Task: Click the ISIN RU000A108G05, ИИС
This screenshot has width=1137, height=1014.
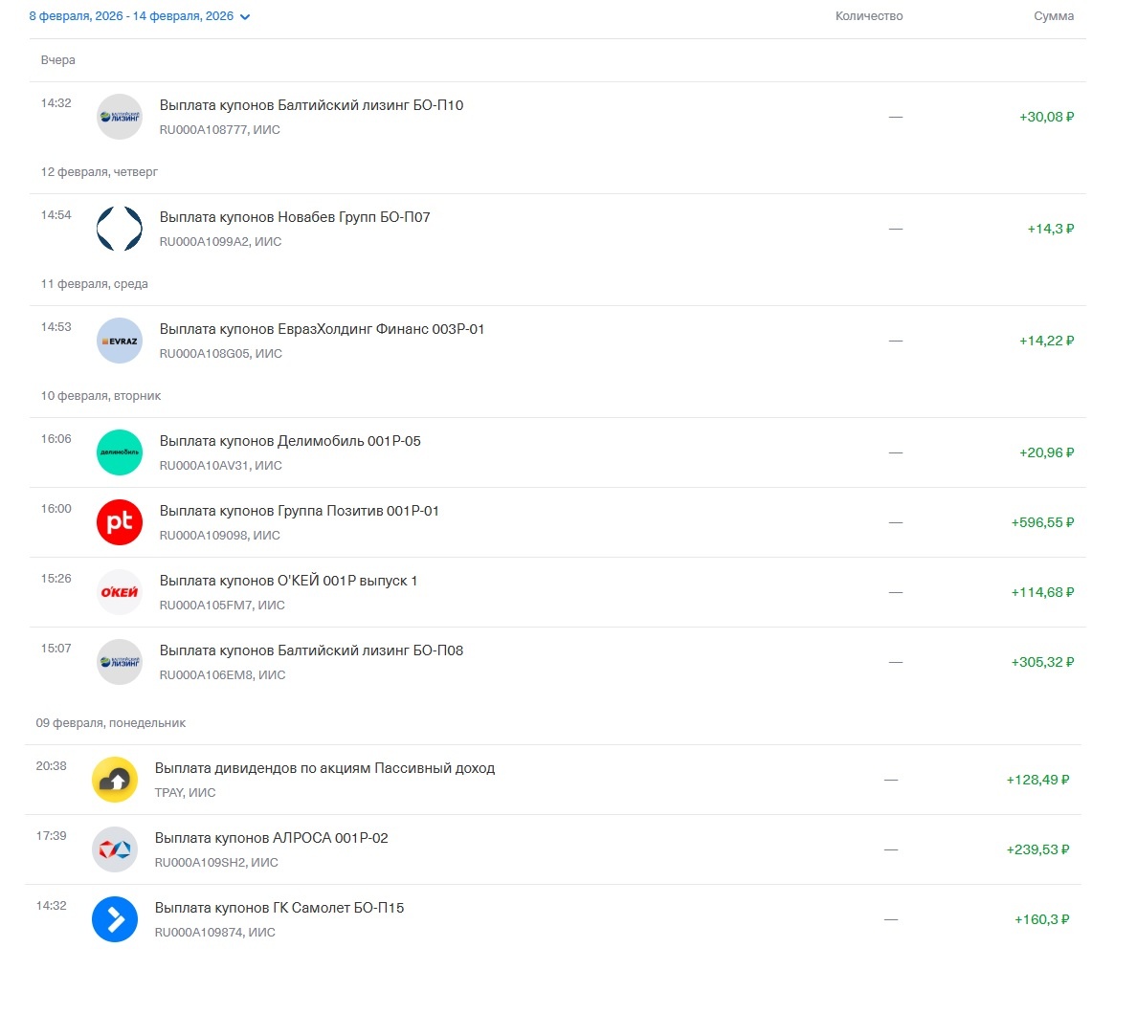Action: tap(221, 354)
